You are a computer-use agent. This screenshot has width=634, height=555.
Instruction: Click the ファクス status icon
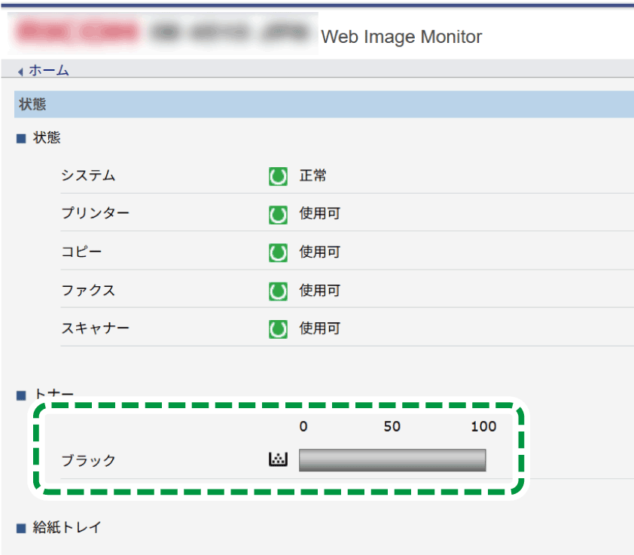[278, 290]
